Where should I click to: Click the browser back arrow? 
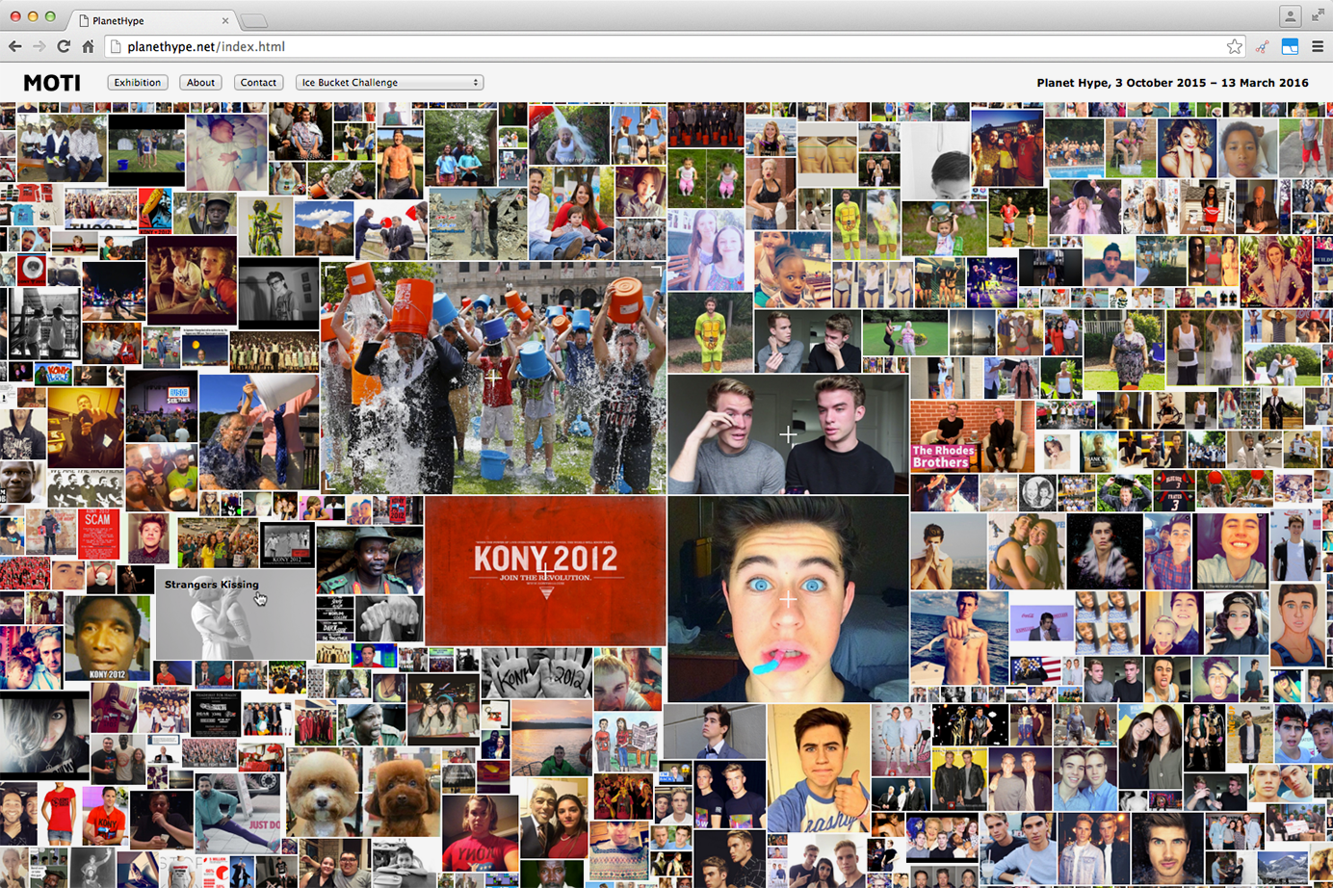(x=14, y=46)
